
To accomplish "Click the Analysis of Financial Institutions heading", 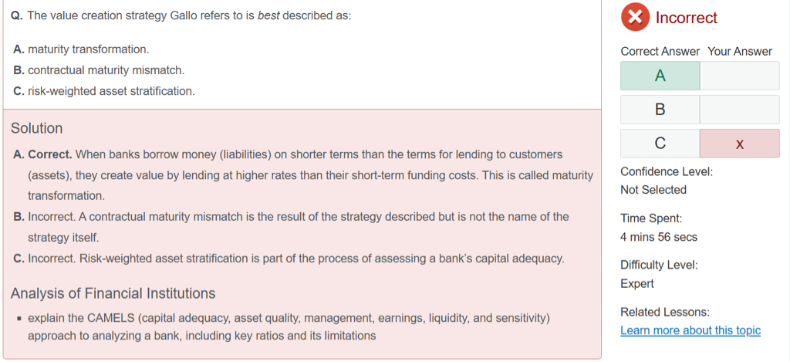I will pos(113,293).
